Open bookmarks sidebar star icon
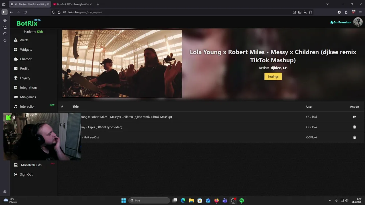The height and width of the screenshot is (205, 365). point(5,41)
